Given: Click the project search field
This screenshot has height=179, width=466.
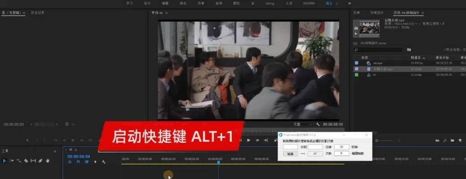Looking at the screenshot, I should coord(378,50).
